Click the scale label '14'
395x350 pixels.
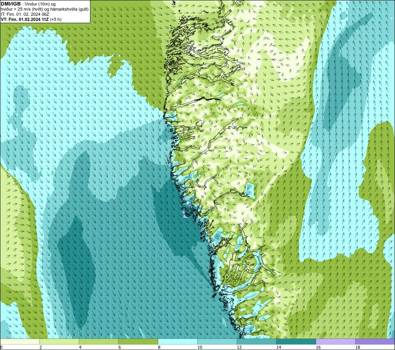pyautogui.click(x=278, y=347)
